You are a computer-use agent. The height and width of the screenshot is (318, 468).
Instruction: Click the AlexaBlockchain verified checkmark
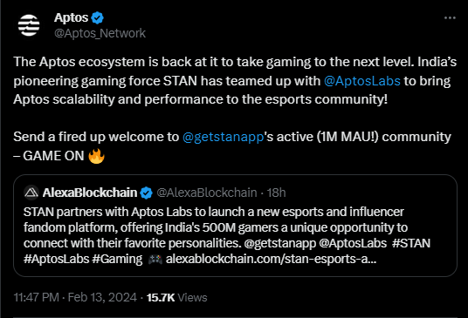[147, 193]
